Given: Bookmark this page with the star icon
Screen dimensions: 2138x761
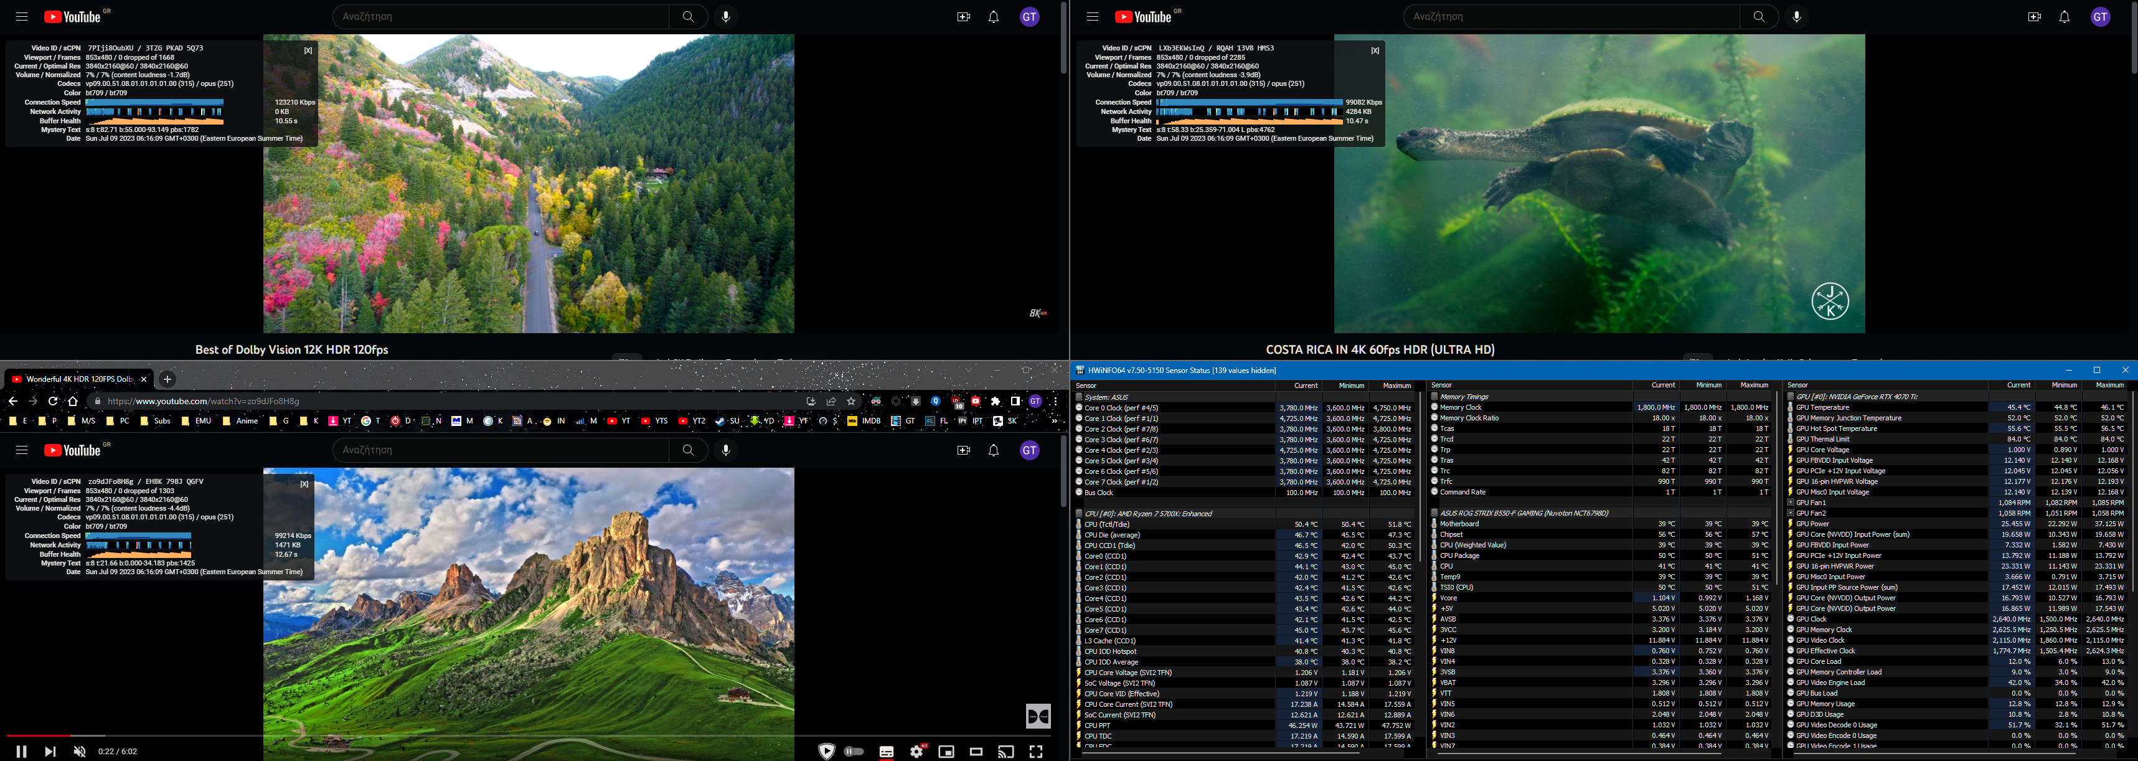Looking at the screenshot, I should point(850,401).
